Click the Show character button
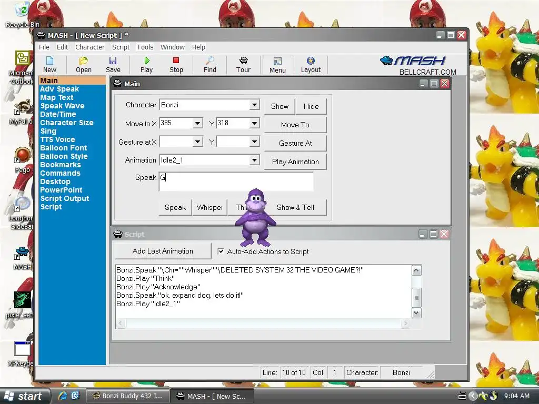This screenshot has width=539, height=404. pyautogui.click(x=280, y=106)
